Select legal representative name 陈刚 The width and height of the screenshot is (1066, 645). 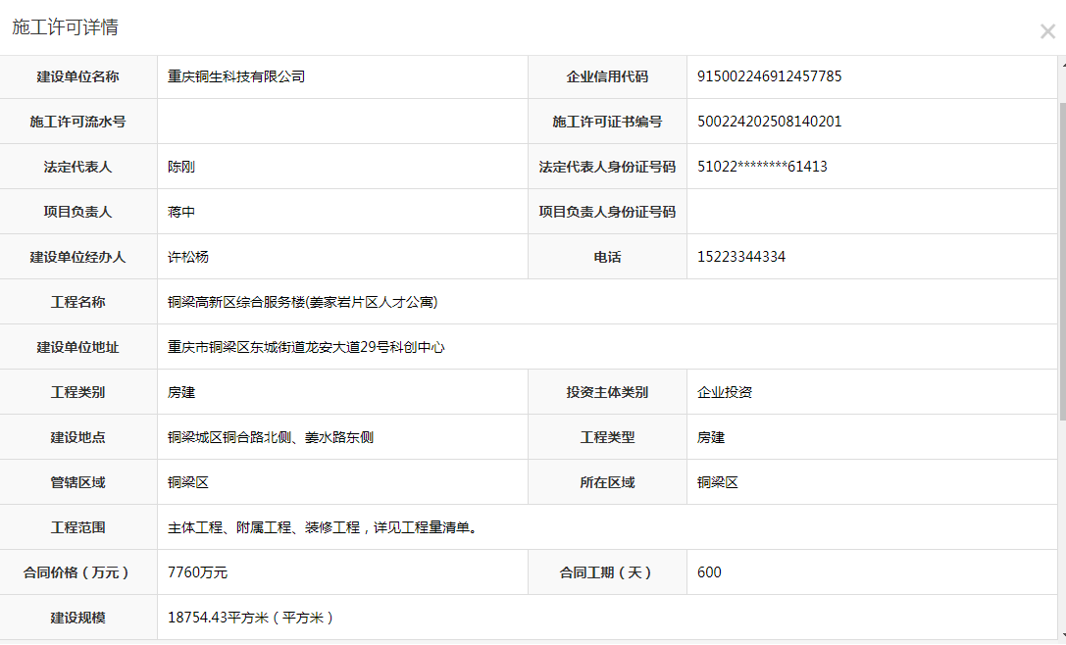(181, 167)
